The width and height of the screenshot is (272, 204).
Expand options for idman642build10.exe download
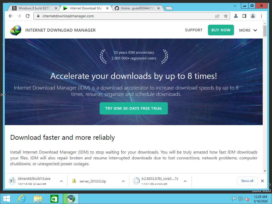click(x=61, y=181)
